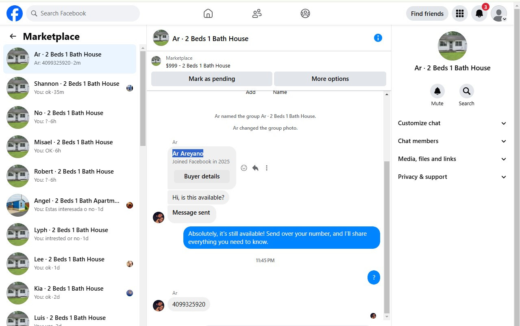The image size is (520, 326).
Task: Open Lyph · 2 Beds 1 Bath House chat
Action: pos(70,235)
